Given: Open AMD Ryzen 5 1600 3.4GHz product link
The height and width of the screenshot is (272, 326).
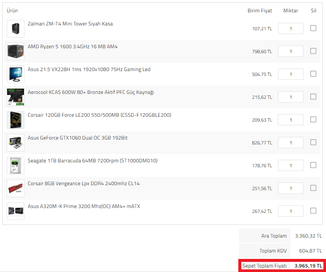Looking at the screenshot, I should point(73,47).
